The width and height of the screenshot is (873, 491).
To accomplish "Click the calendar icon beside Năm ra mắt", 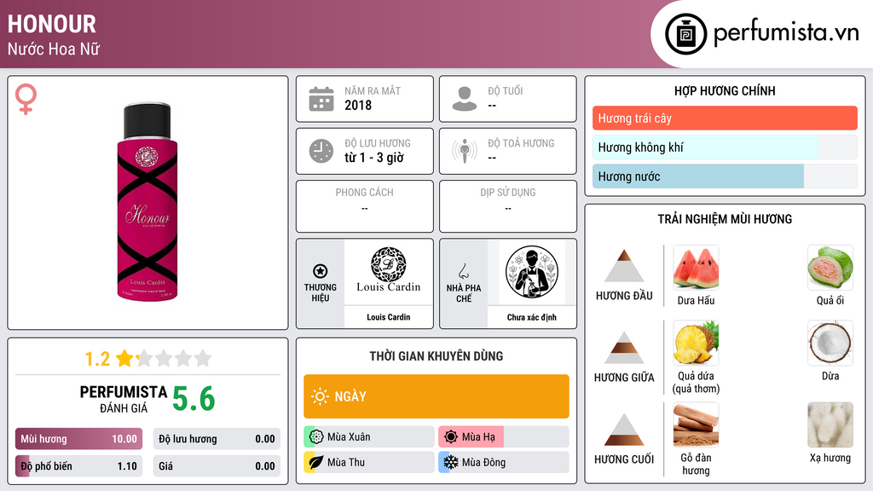I will click(321, 99).
